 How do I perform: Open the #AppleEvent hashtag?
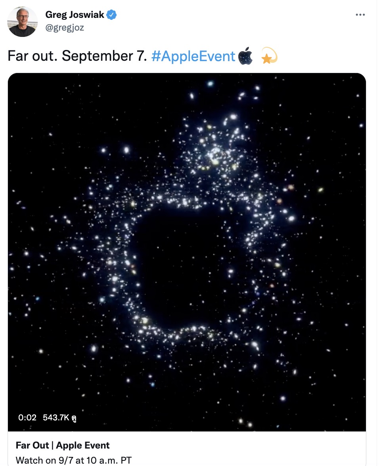(x=193, y=56)
